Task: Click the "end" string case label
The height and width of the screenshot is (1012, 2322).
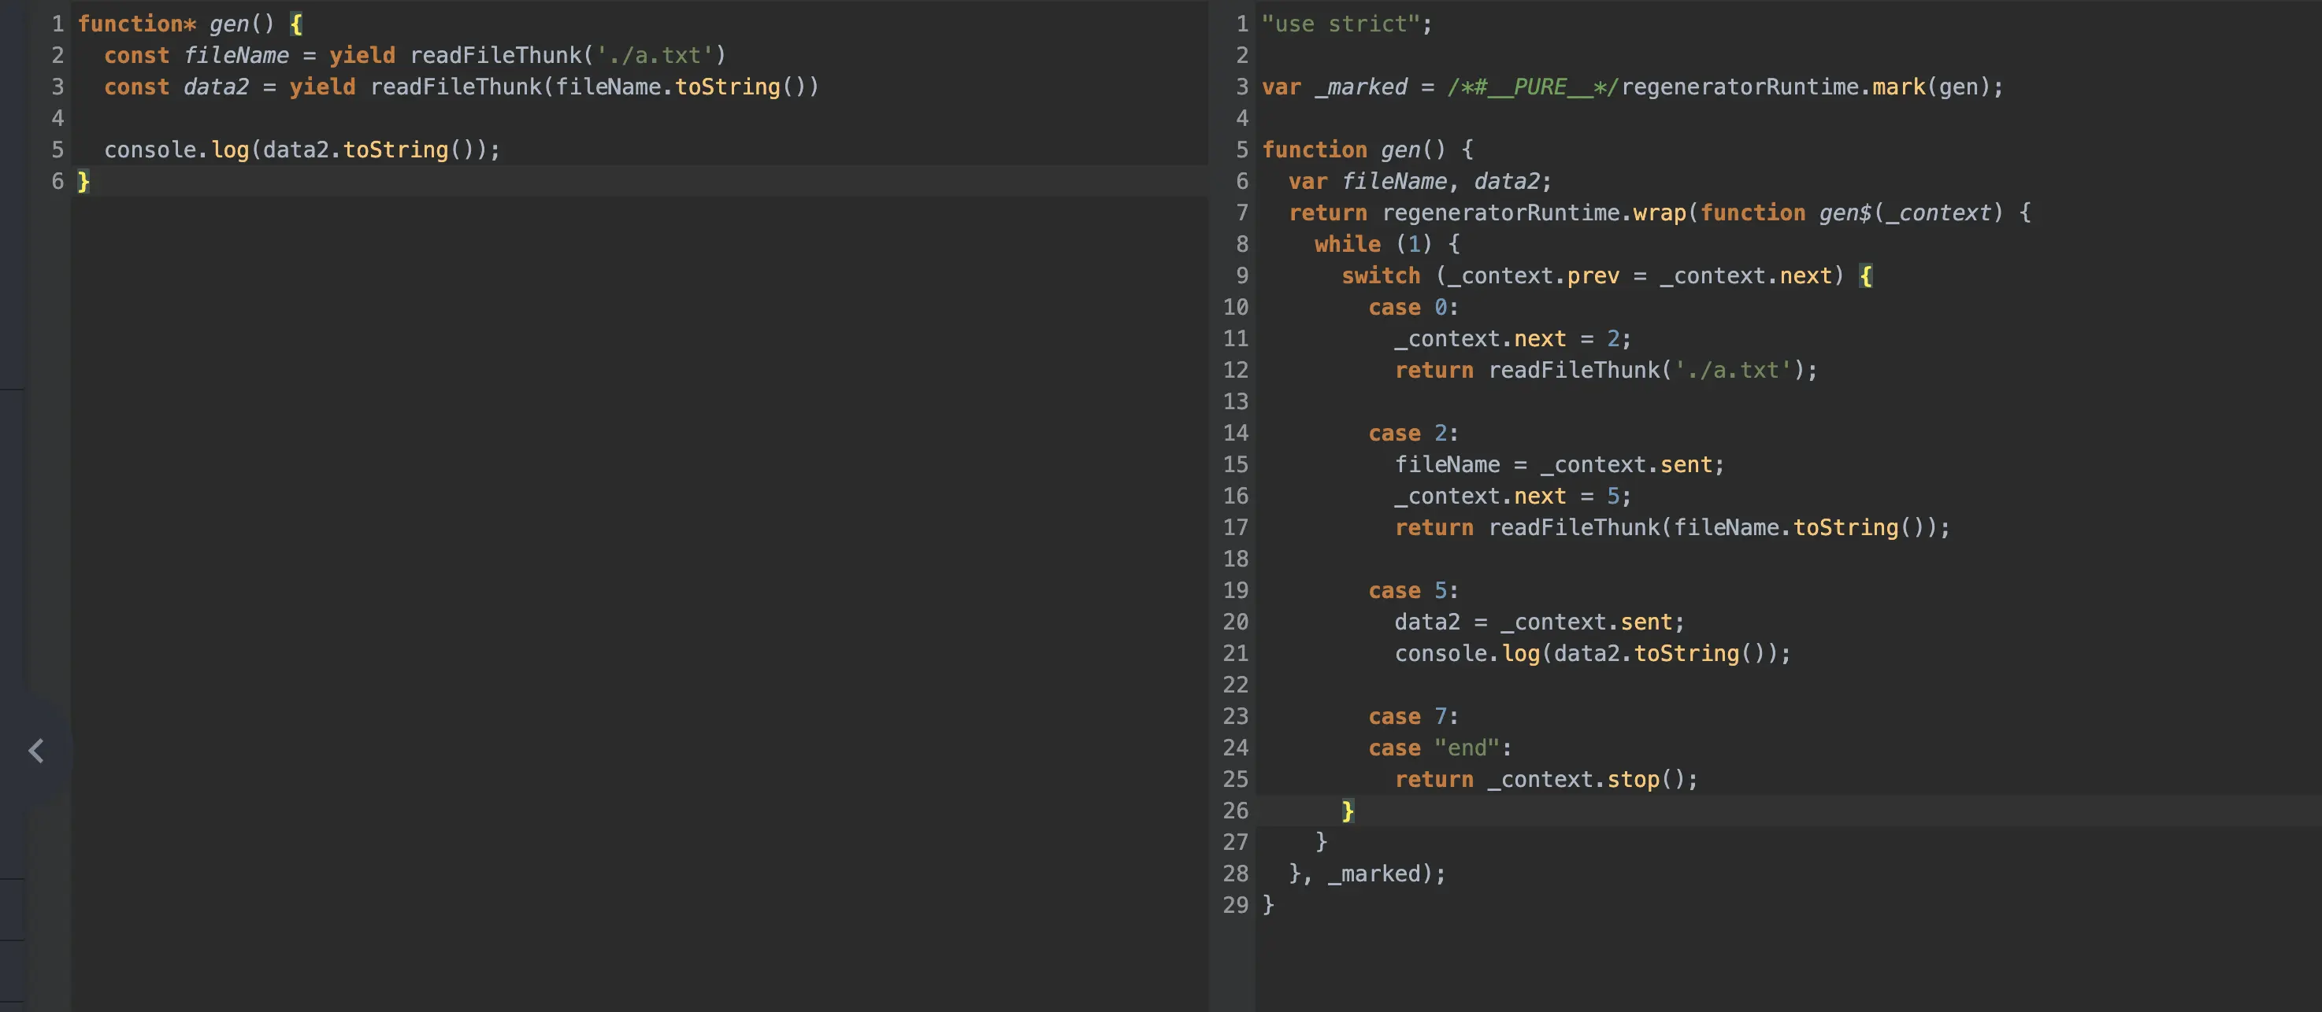Action: coord(1466,748)
